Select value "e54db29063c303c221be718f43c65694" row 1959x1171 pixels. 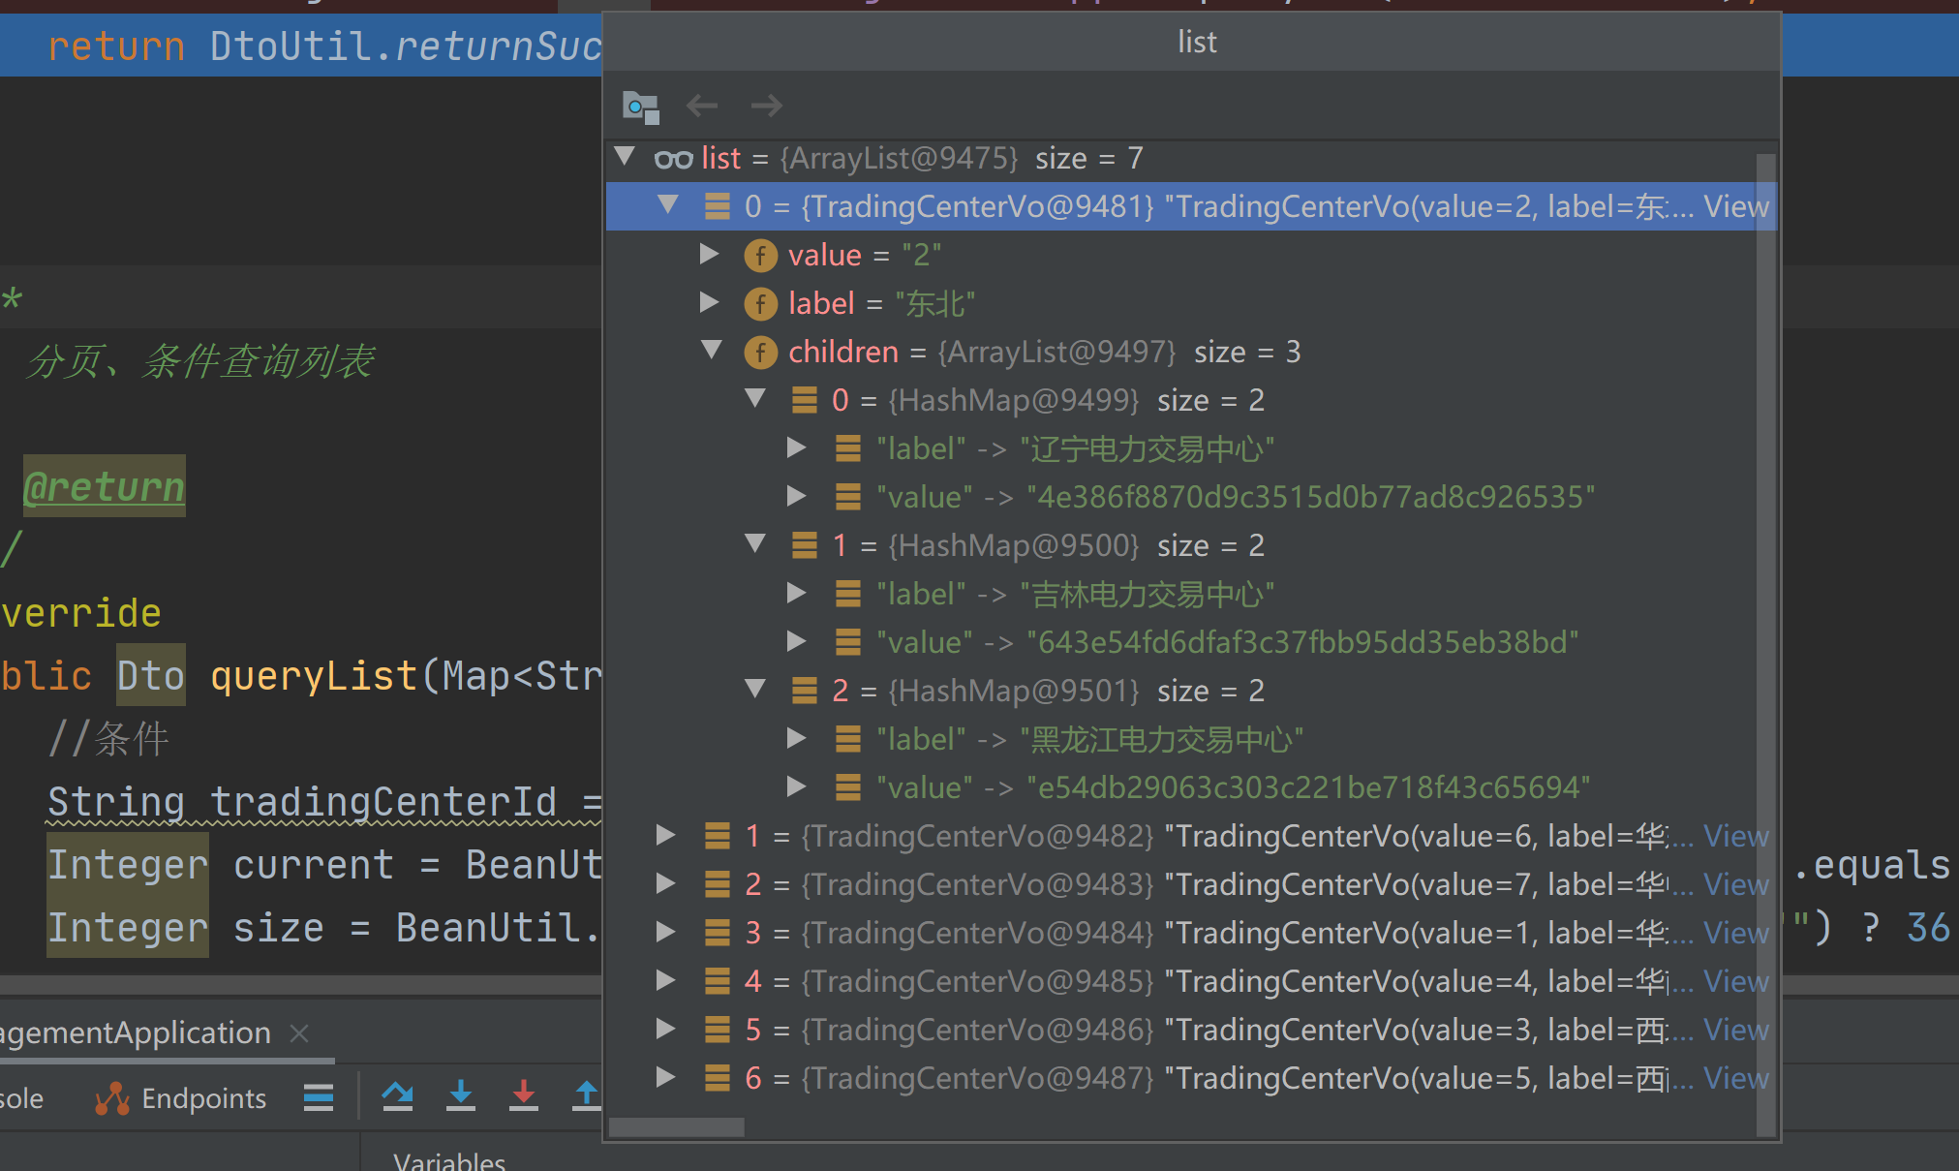(1191, 787)
